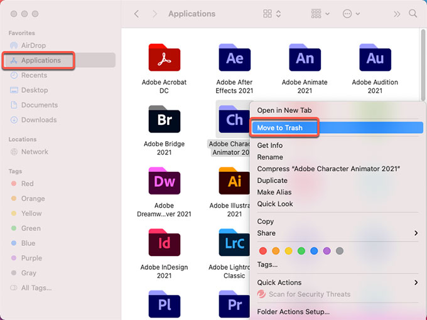Choose Get Info from context menu
Image resolution: width=427 pixels, height=320 pixels.
click(x=338, y=146)
